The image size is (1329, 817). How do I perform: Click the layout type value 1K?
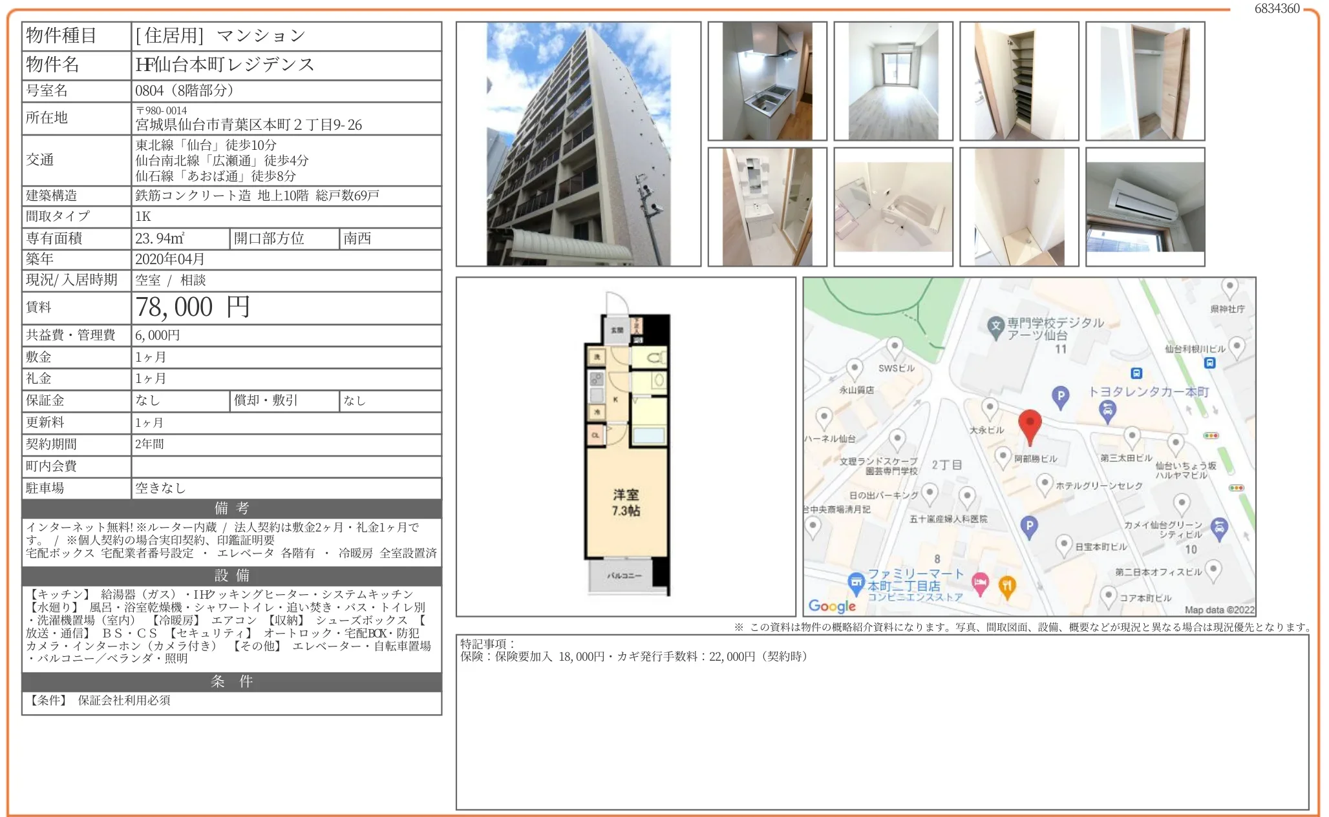[x=143, y=216]
